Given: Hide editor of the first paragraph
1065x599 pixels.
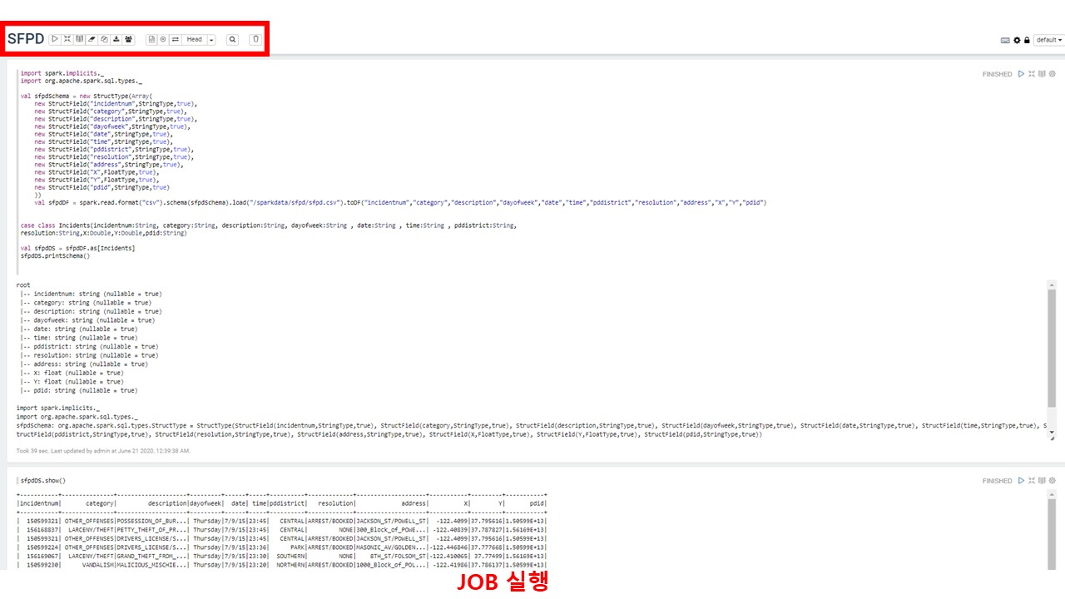Looking at the screenshot, I should (x=1032, y=74).
